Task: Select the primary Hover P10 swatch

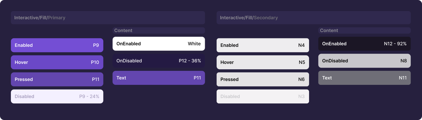Action: [57, 62]
